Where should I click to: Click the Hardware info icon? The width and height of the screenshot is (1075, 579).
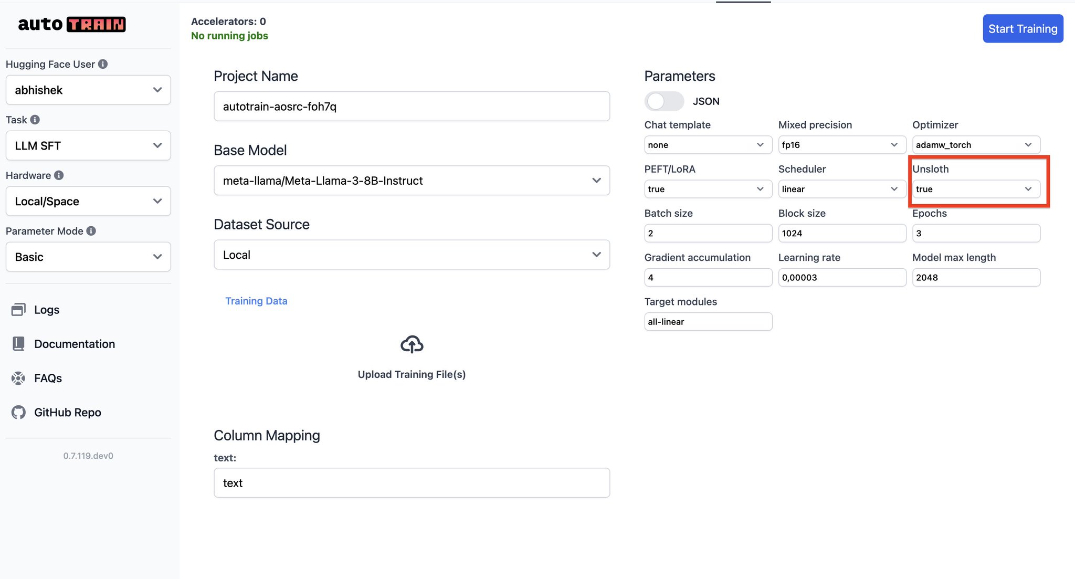click(59, 175)
